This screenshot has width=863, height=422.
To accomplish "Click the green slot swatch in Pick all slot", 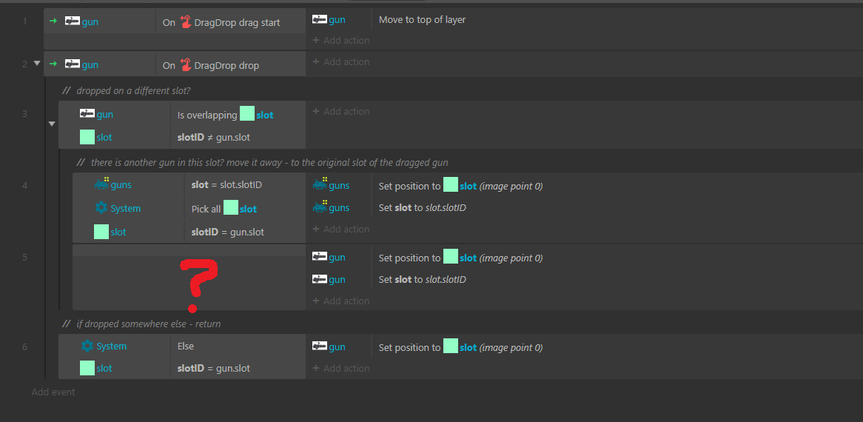I will point(230,209).
